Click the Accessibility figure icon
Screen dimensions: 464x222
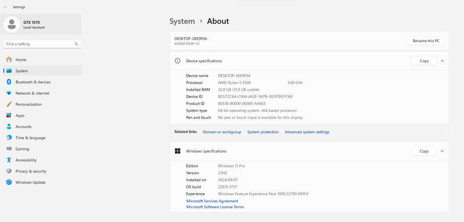9,160
